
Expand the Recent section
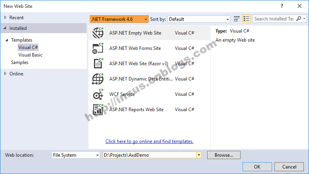6,18
